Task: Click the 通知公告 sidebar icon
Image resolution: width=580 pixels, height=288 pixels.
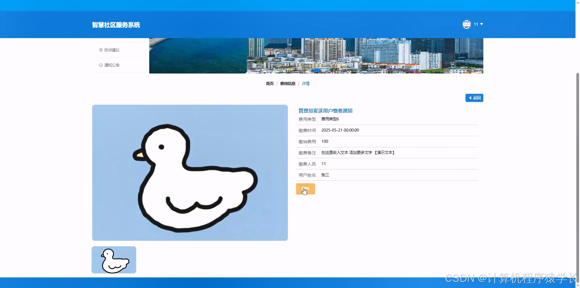Action: tap(101, 65)
